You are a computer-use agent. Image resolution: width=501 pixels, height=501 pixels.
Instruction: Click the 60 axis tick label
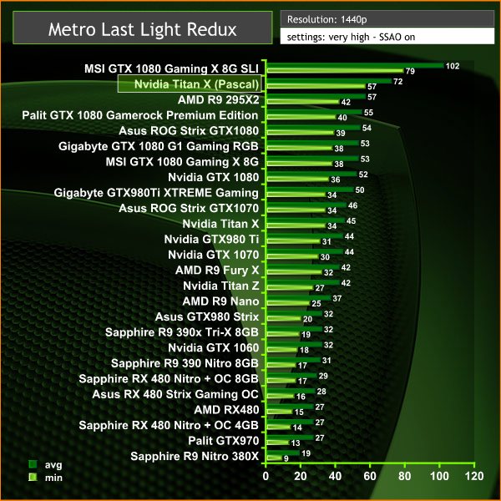(370, 477)
